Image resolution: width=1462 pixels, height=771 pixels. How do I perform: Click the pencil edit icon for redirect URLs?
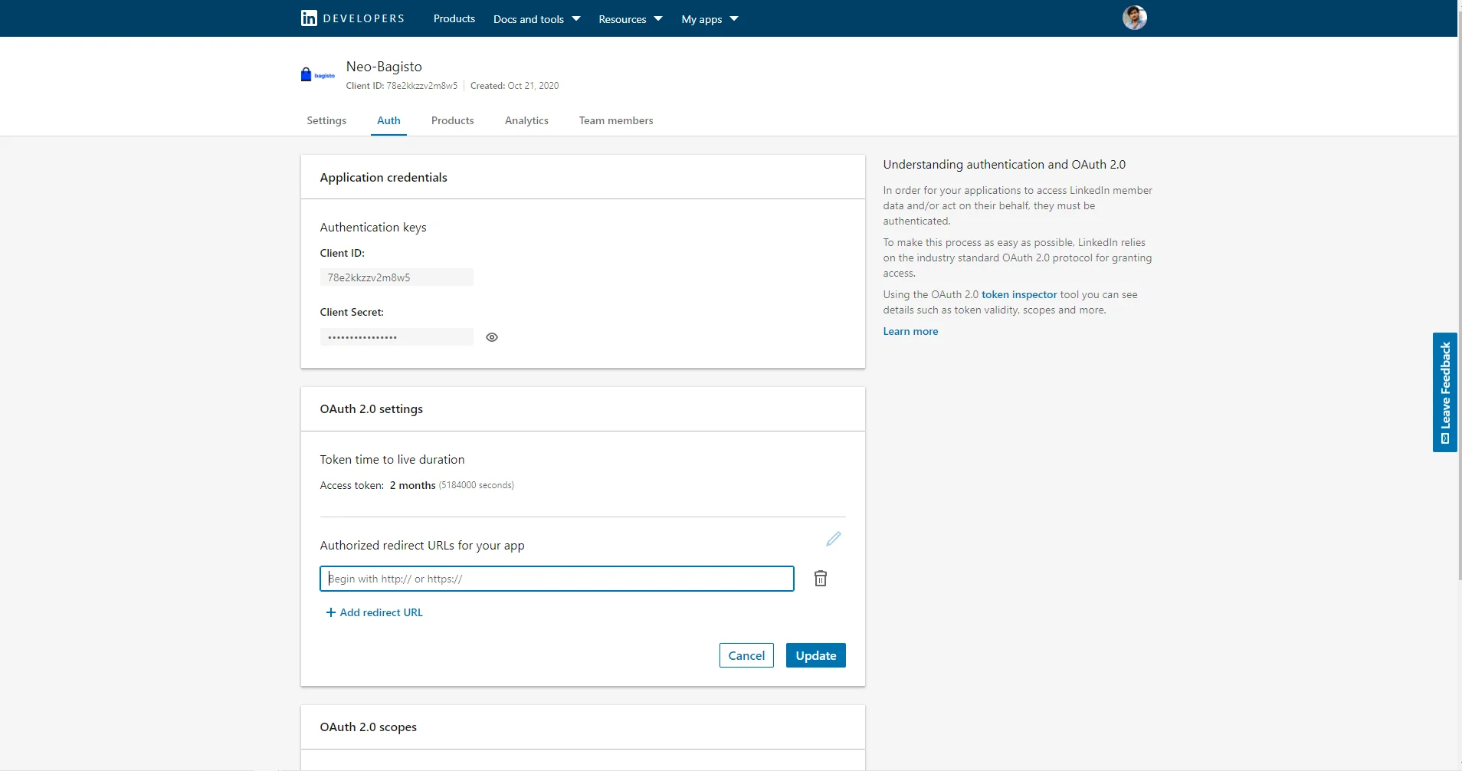(x=834, y=539)
